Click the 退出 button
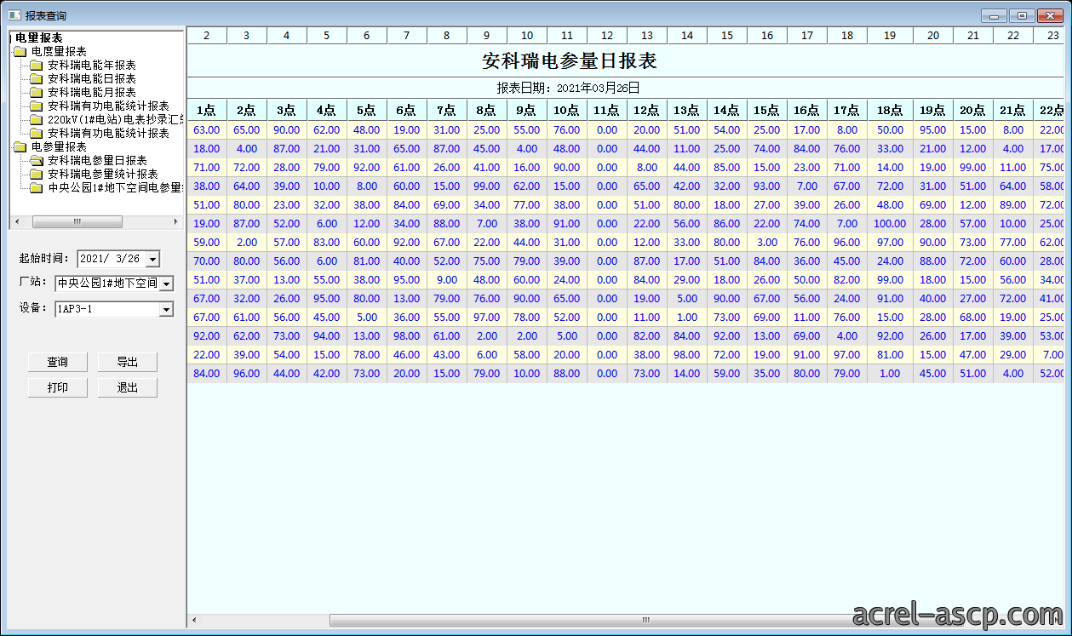Image resolution: width=1072 pixels, height=636 pixels. pos(128,387)
